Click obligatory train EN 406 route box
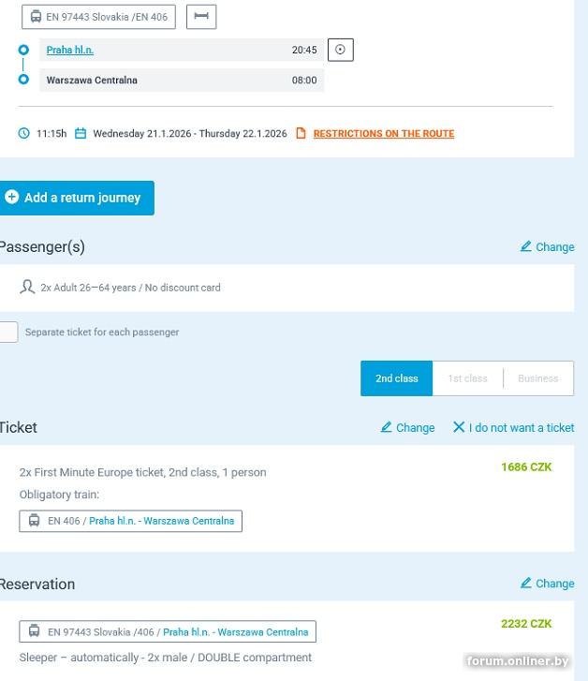The width and height of the screenshot is (588, 681). click(130, 521)
